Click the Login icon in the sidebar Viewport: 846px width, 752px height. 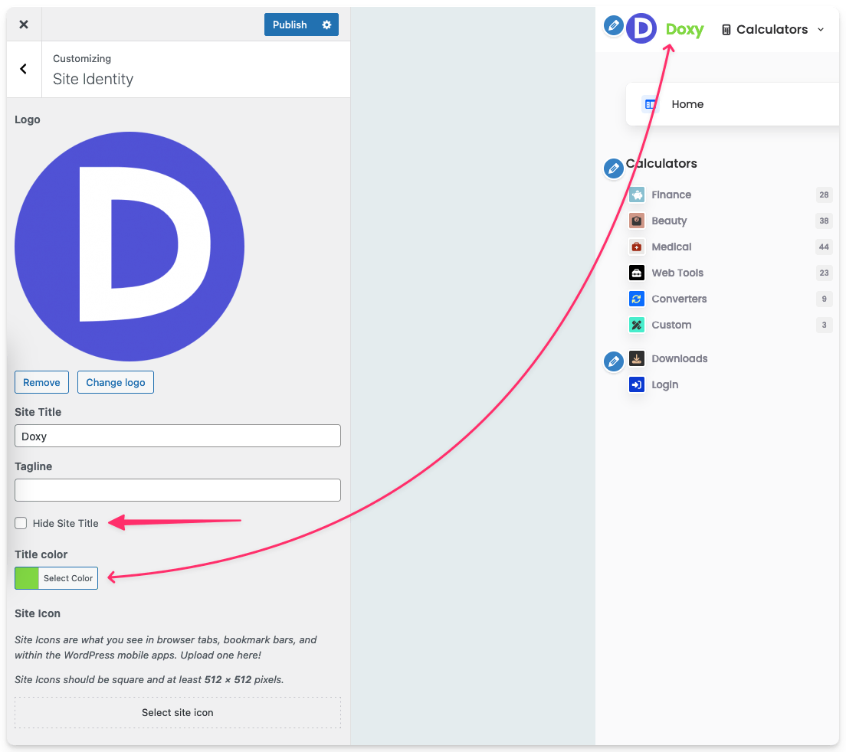(x=637, y=384)
